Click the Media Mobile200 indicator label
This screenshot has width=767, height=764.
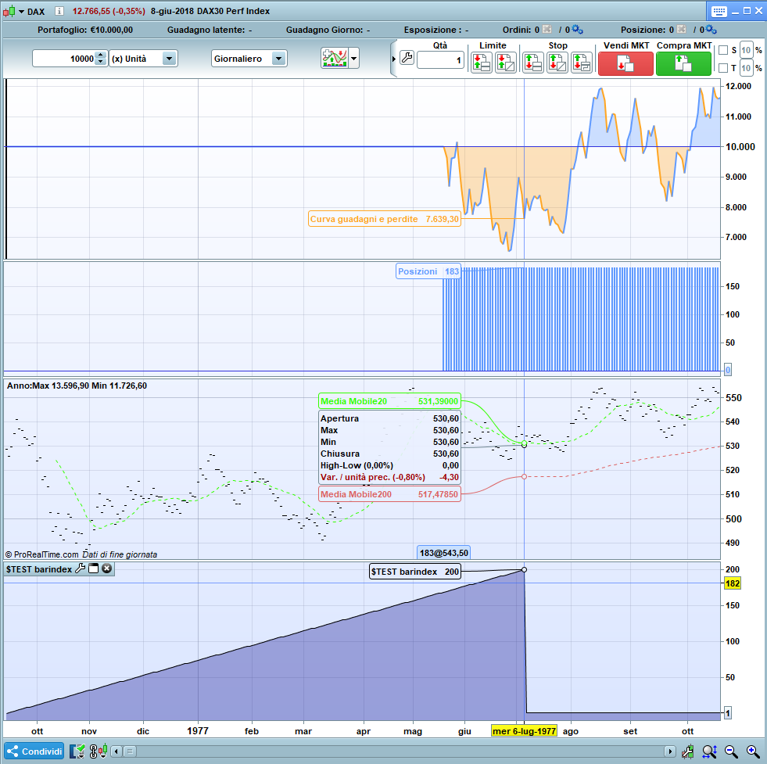point(390,494)
